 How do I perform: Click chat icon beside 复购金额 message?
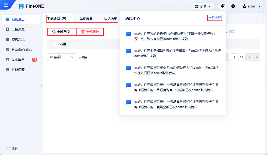[x=128, y=102]
